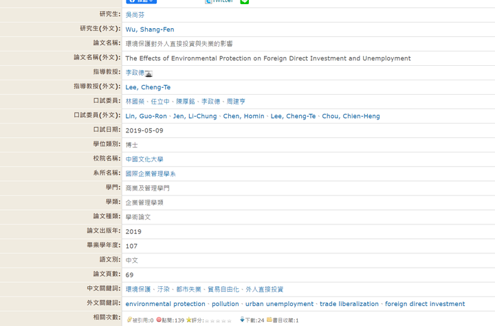Click the blue download arrow icon 下載
The width and height of the screenshot is (495, 326).
tap(242, 319)
